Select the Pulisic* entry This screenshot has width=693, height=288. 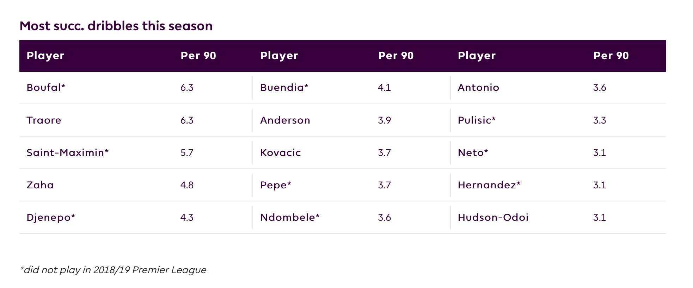[x=477, y=120]
